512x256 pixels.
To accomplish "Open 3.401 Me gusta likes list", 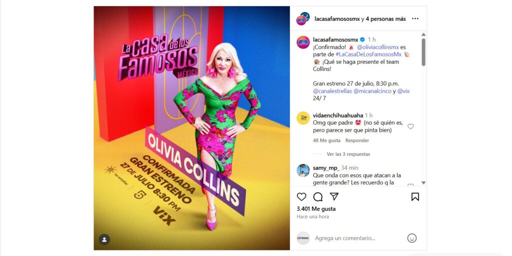I will [316, 209].
